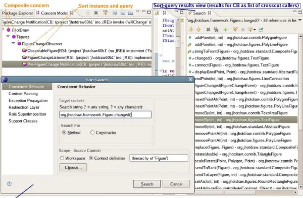Click the Search button in the dialog

point(147,184)
